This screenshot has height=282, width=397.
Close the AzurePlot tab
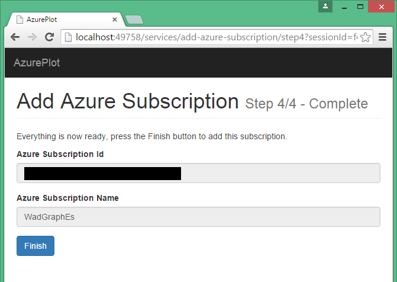[115, 20]
